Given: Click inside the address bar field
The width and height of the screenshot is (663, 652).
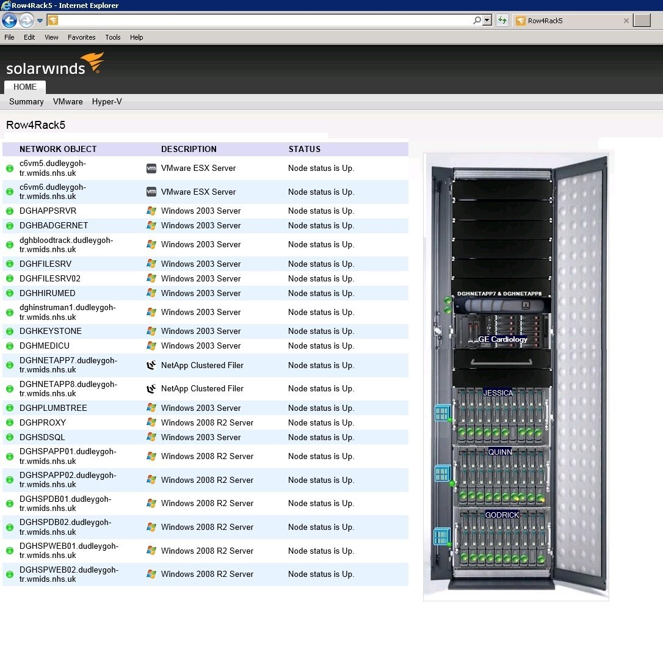Looking at the screenshot, I should point(265,20).
